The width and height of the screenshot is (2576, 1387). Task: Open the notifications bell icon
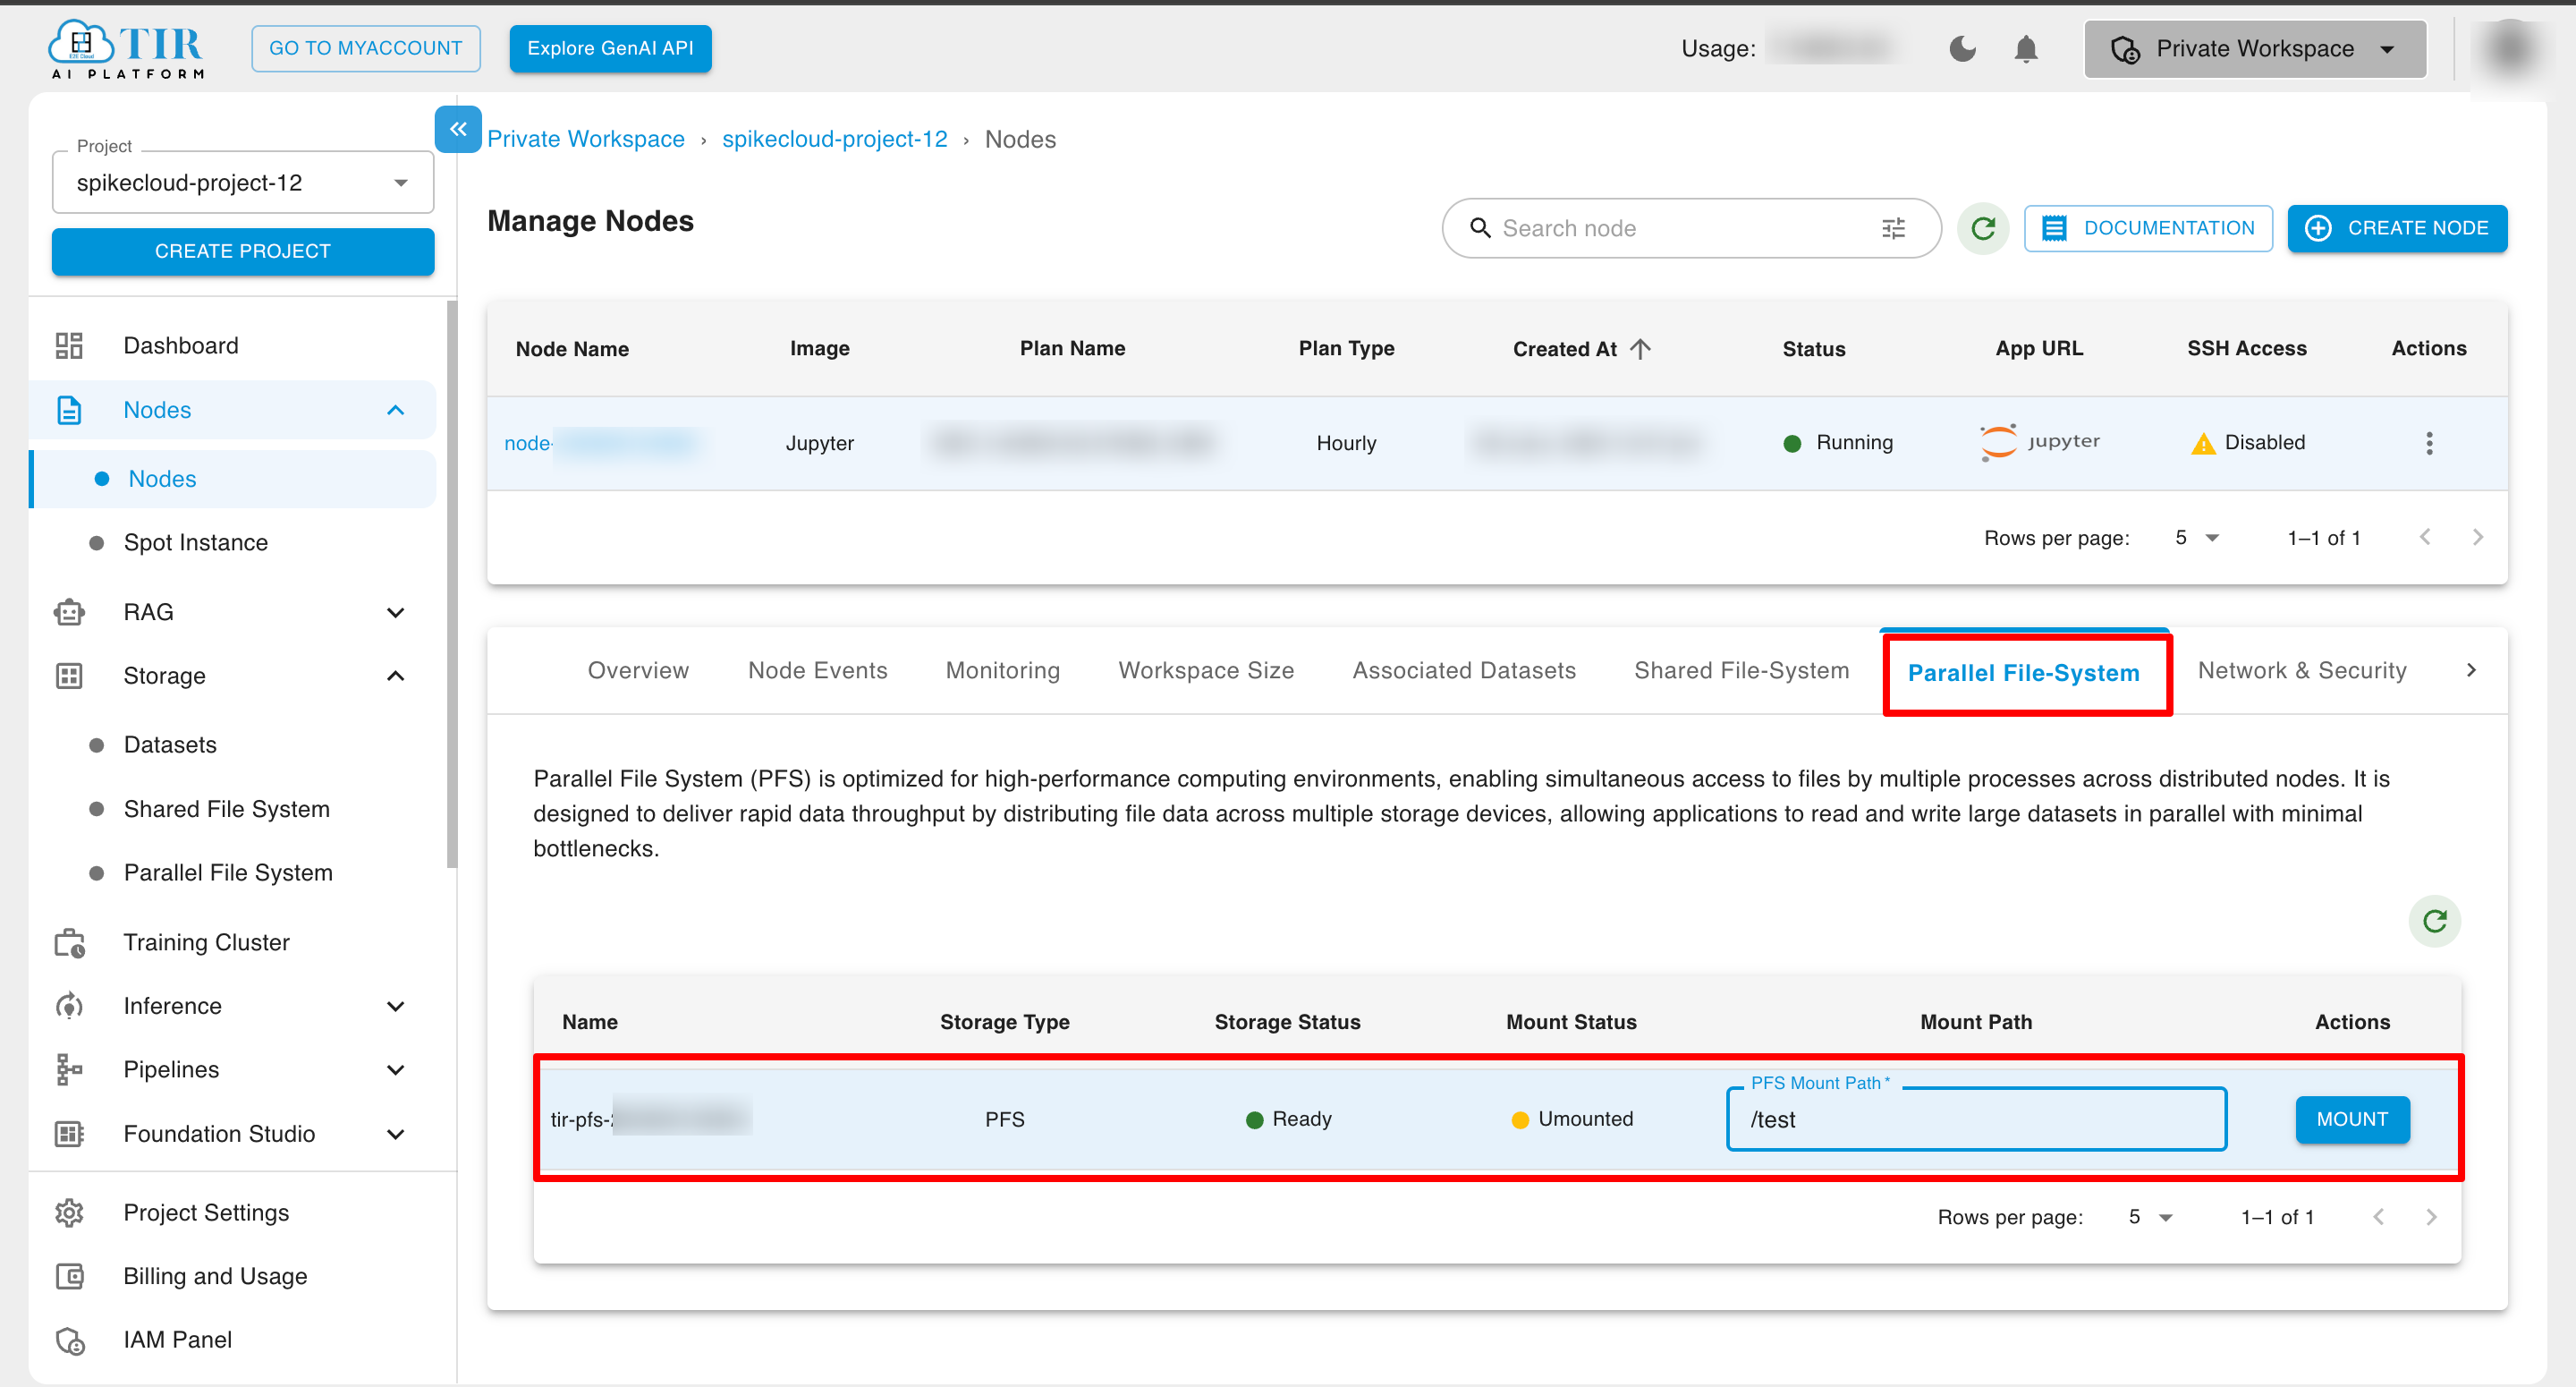coord(2026,48)
